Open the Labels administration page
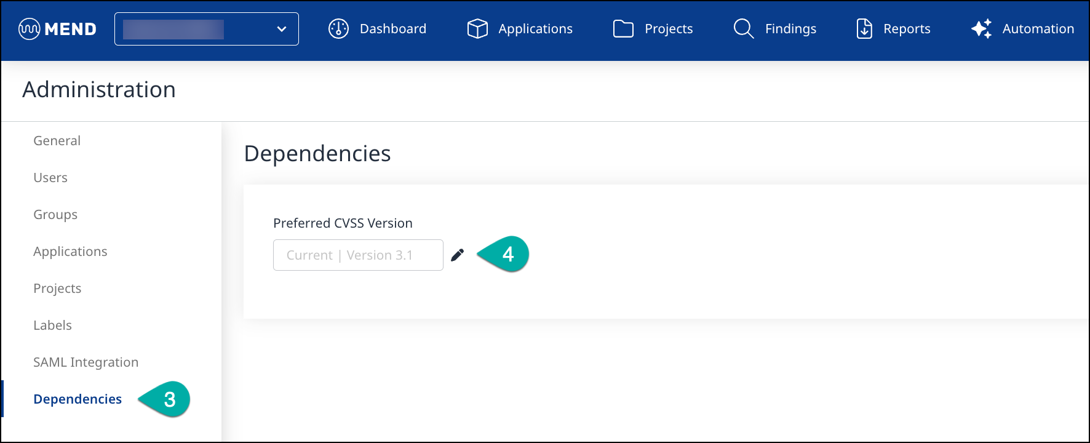This screenshot has height=443, width=1090. pos(52,325)
